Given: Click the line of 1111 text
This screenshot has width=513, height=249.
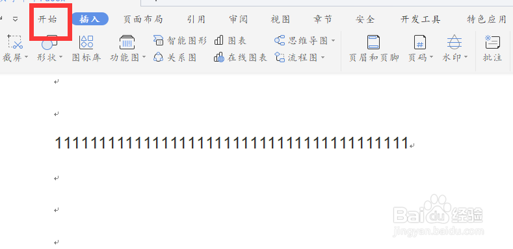Looking at the screenshot, I should pos(231,143).
